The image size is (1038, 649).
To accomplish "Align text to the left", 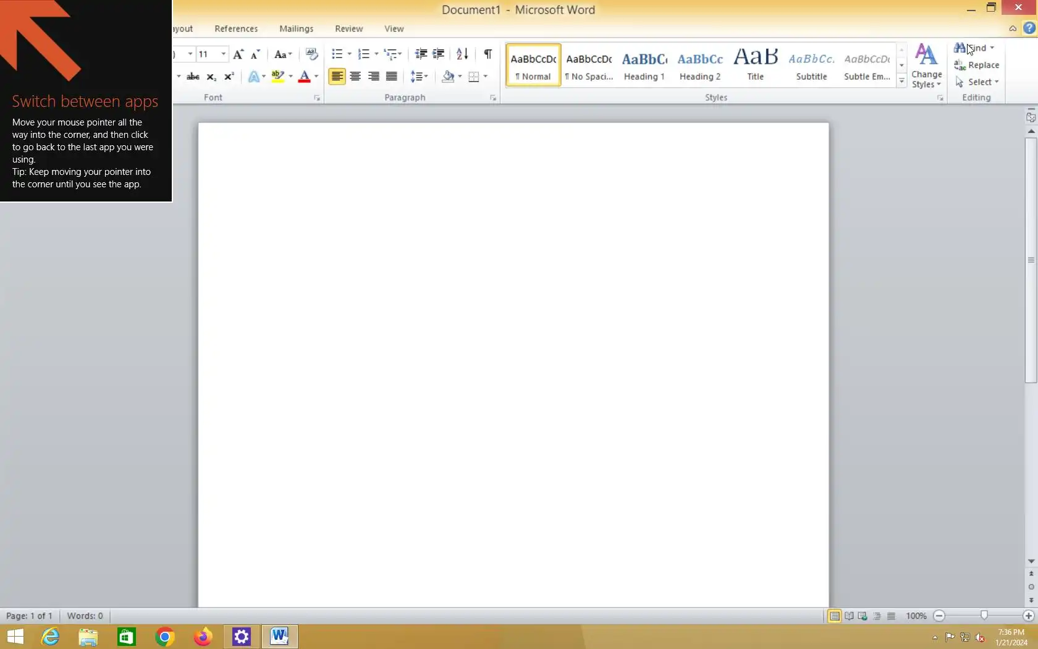I will (x=337, y=77).
